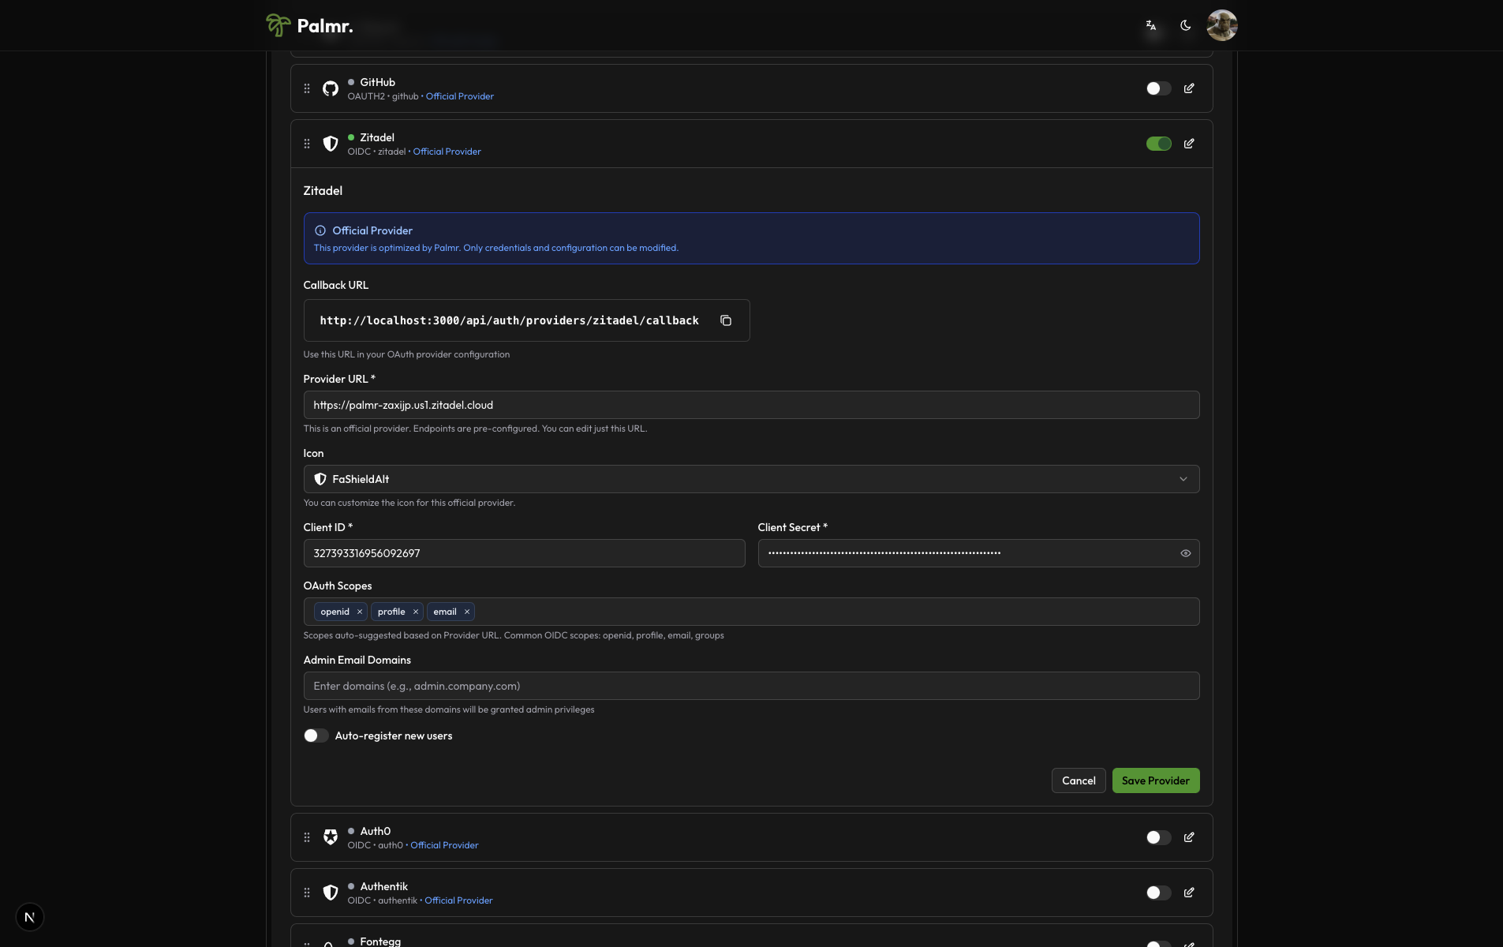
Task: Click the info icon in Official Provider banner
Action: tap(320, 230)
